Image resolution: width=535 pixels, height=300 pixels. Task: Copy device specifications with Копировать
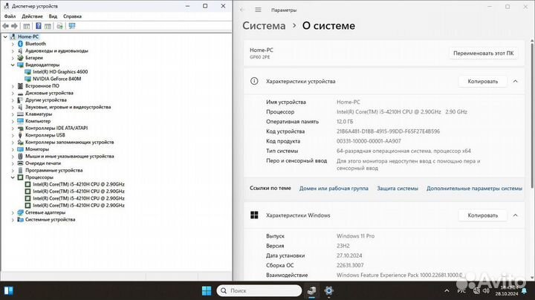pos(482,81)
